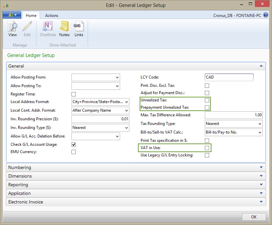Screen dimensions: 272x225
Task: Open the blue Help question icon
Action: point(266,15)
